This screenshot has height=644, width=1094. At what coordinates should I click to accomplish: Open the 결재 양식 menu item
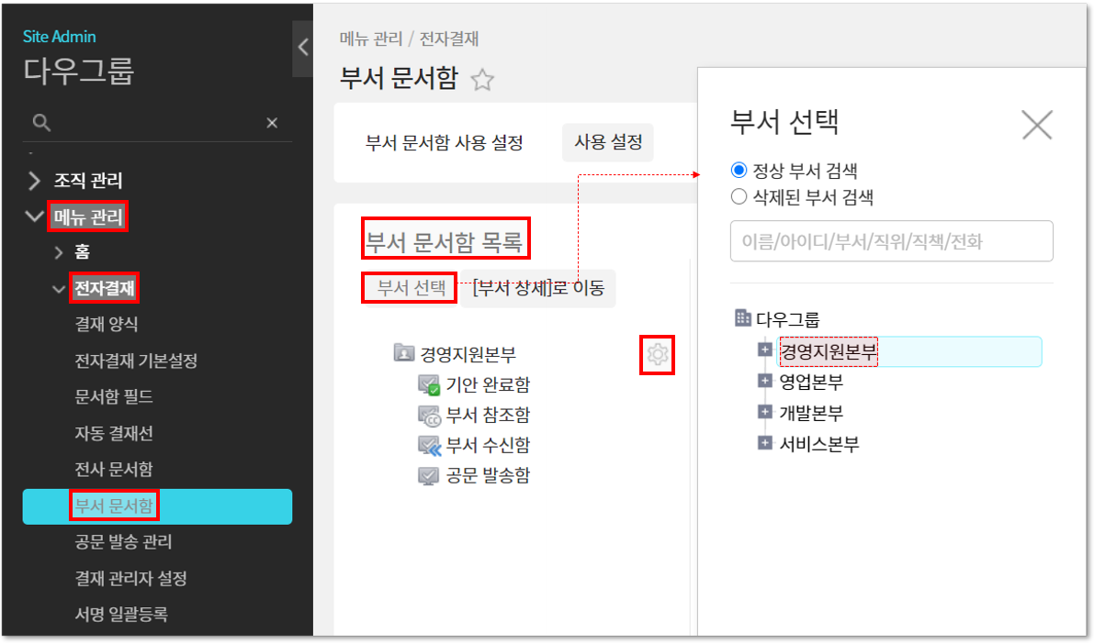click(x=106, y=325)
